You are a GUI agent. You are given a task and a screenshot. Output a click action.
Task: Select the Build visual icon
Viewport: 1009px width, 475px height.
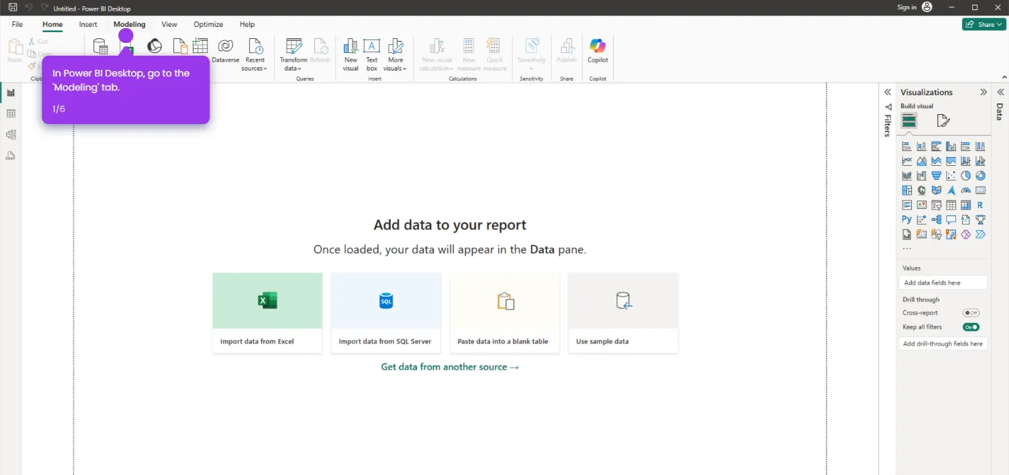coord(909,121)
